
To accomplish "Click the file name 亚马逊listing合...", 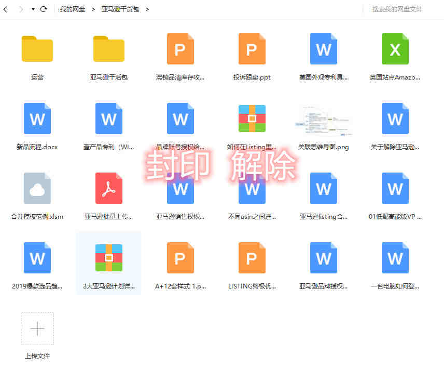I will tap(324, 217).
